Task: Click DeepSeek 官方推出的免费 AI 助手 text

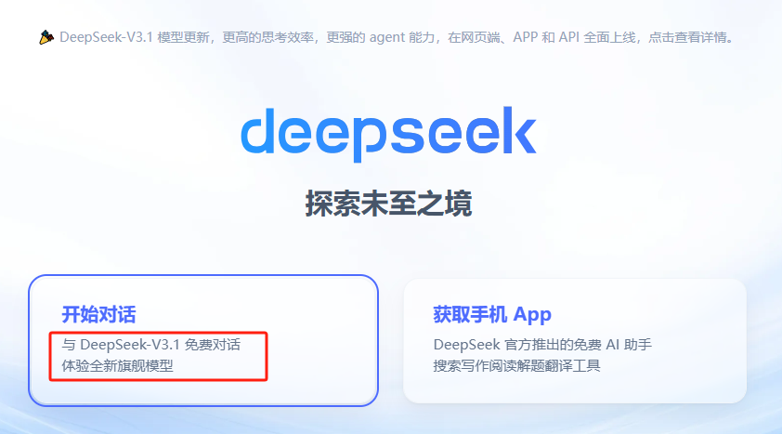Action: pyautogui.click(x=542, y=345)
